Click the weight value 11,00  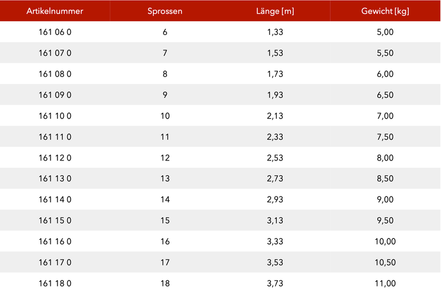385,283
